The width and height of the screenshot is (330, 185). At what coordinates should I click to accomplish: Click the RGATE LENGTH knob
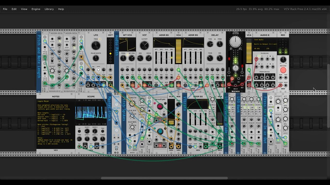(132, 104)
